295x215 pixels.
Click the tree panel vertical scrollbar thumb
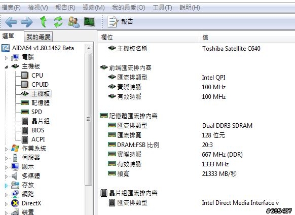88,119
